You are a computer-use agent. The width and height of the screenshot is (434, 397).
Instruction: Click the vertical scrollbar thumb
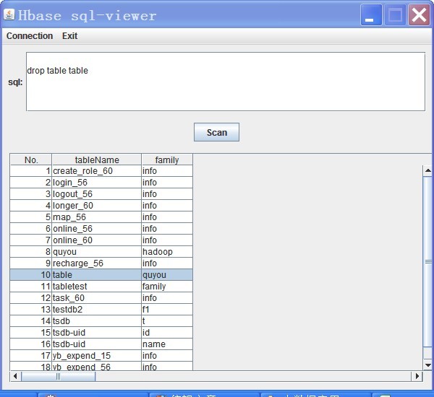click(x=428, y=261)
